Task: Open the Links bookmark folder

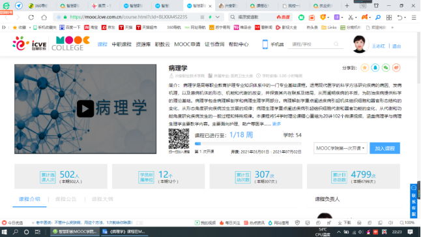Action: tap(329, 27)
